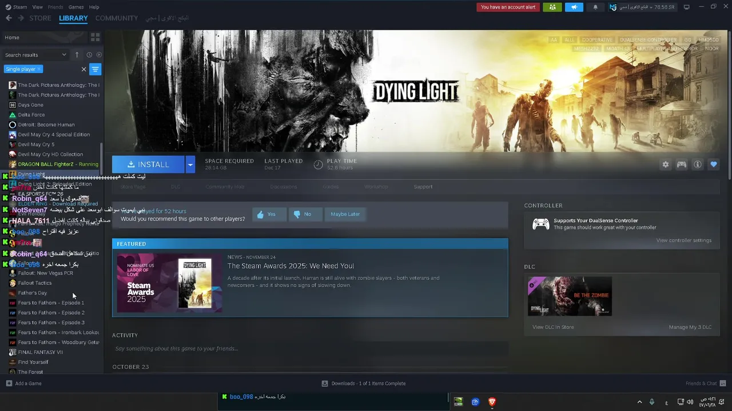Open Steam Awards 2025 news thumbnail

[169, 283]
